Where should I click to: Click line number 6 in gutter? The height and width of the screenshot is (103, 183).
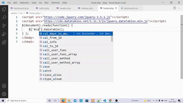click(17, 38)
